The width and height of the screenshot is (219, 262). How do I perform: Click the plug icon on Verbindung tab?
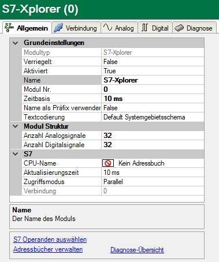tap(58, 28)
